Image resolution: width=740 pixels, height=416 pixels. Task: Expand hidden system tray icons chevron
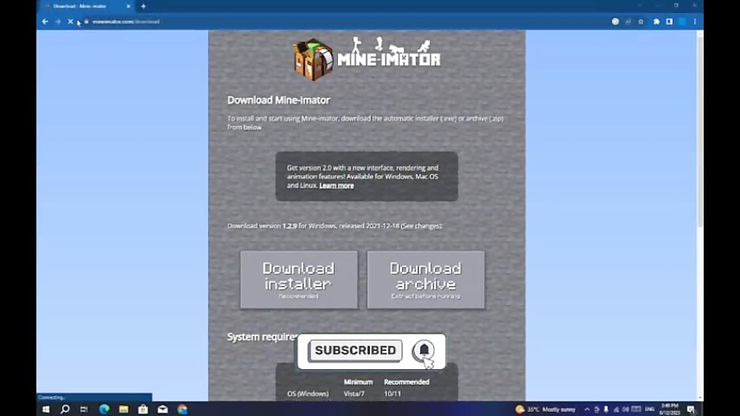click(587, 409)
